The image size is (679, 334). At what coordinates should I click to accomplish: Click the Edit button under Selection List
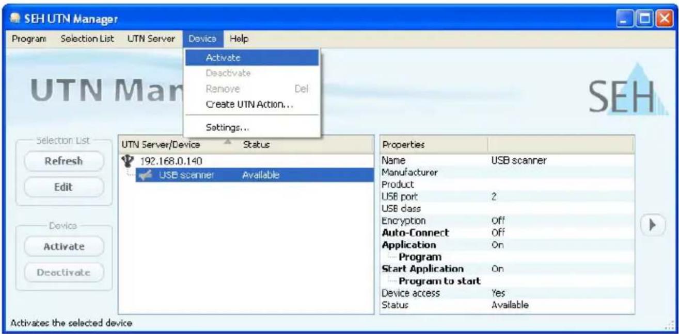[x=64, y=187]
